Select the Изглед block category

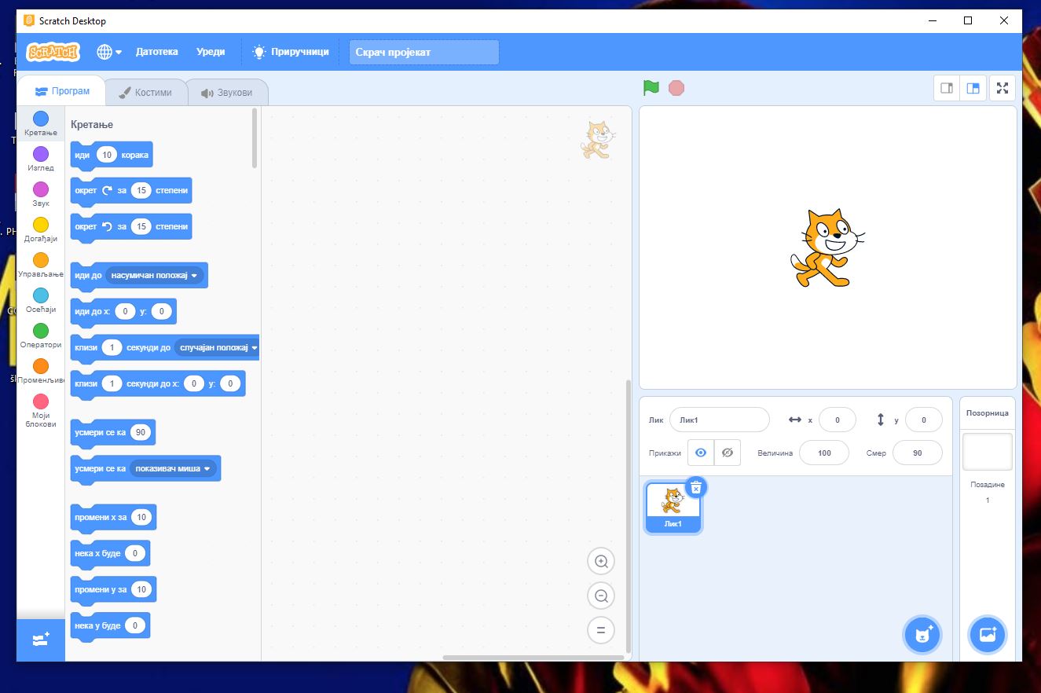click(x=41, y=159)
